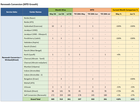Click the 'Month-Wise' group header
Image resolution: width=140 pixels, height=102 pixels.
tap(60, 10)
